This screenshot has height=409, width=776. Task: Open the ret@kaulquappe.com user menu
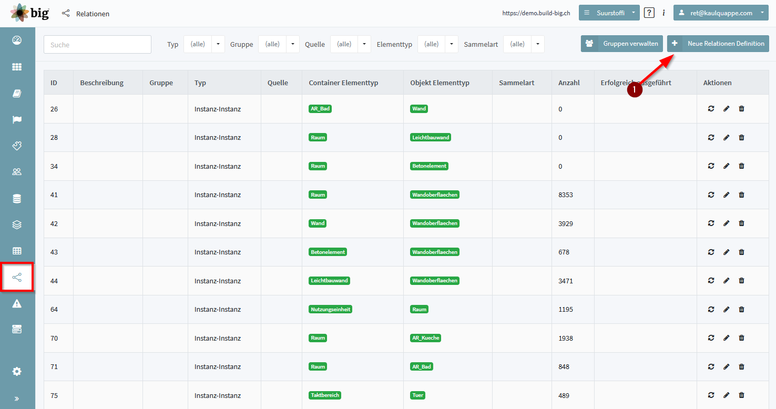[721, 13]
